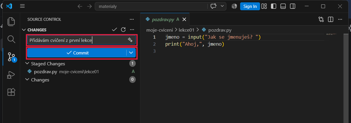Image resolution: width=351 pixels, height=123 pixels.
Task: Click moje-cviceni in the breadcrumb
Action: pyautogui.click(x=160, y=30)
